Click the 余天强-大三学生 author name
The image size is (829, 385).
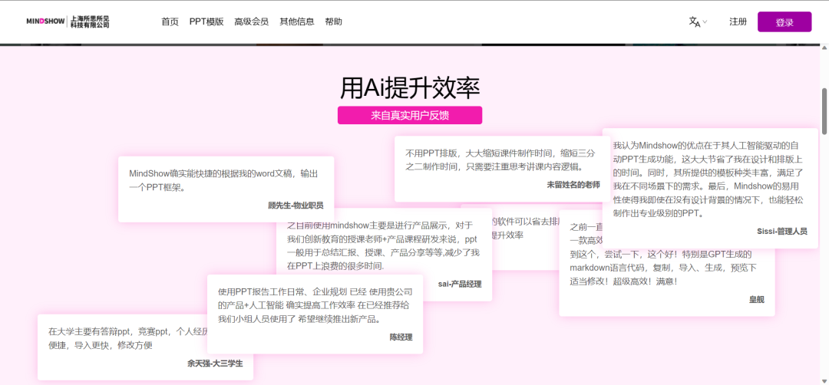[215, 364]
